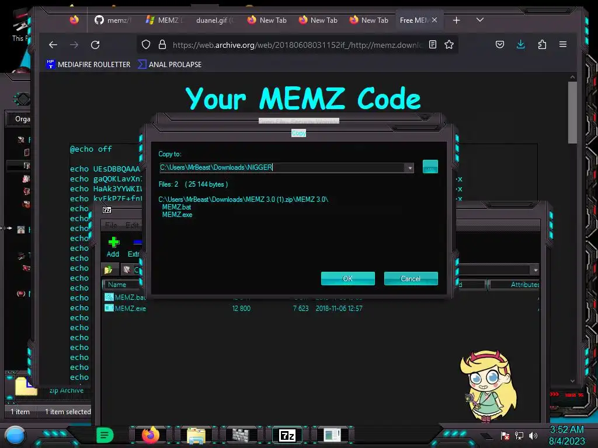
Task: Open the volume speaker tray icon
Action: (533, 436)
